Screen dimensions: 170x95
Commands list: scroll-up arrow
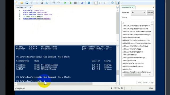click(152, 23)
